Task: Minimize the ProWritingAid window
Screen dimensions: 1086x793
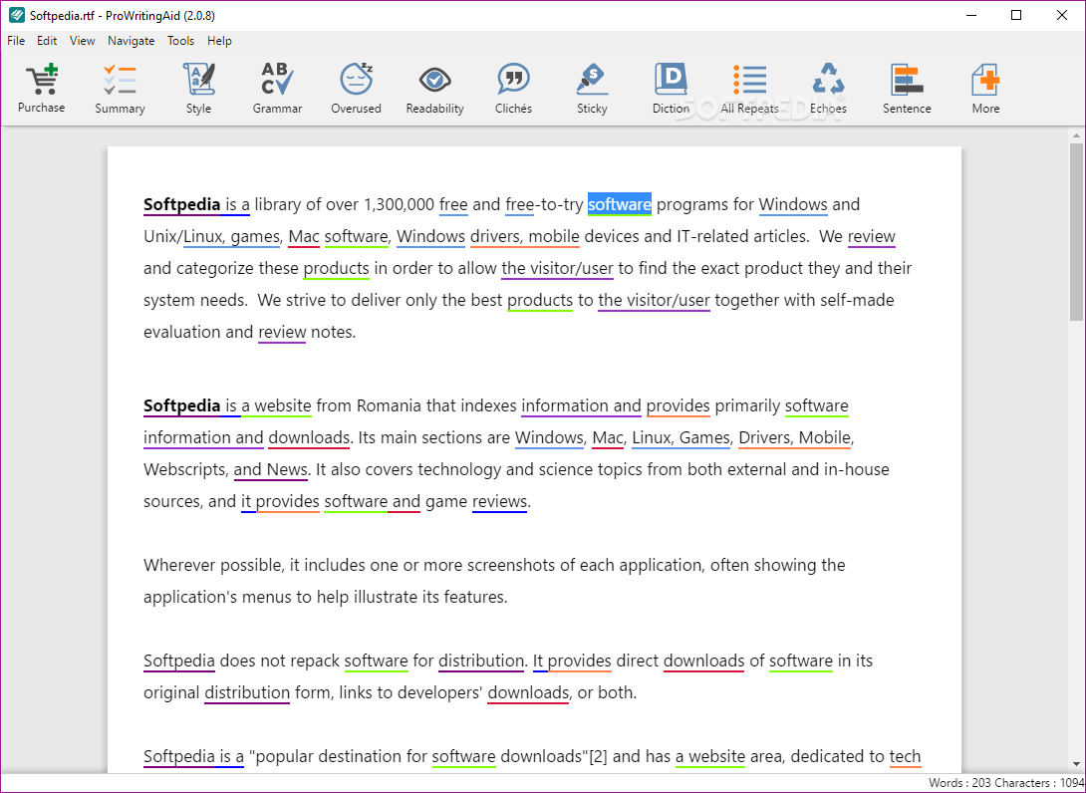Action: click(x=971, y=15)
